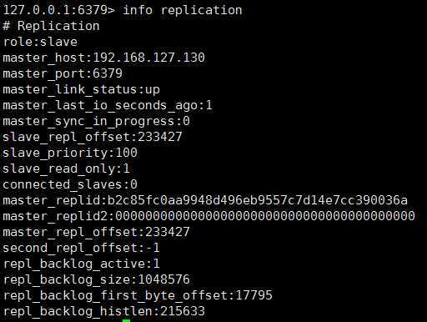The width and height of the screenshot is (427, 322).
Task: Click the slave_read_only:1 line
Action: pyautogui.click(x=66, y=169)
